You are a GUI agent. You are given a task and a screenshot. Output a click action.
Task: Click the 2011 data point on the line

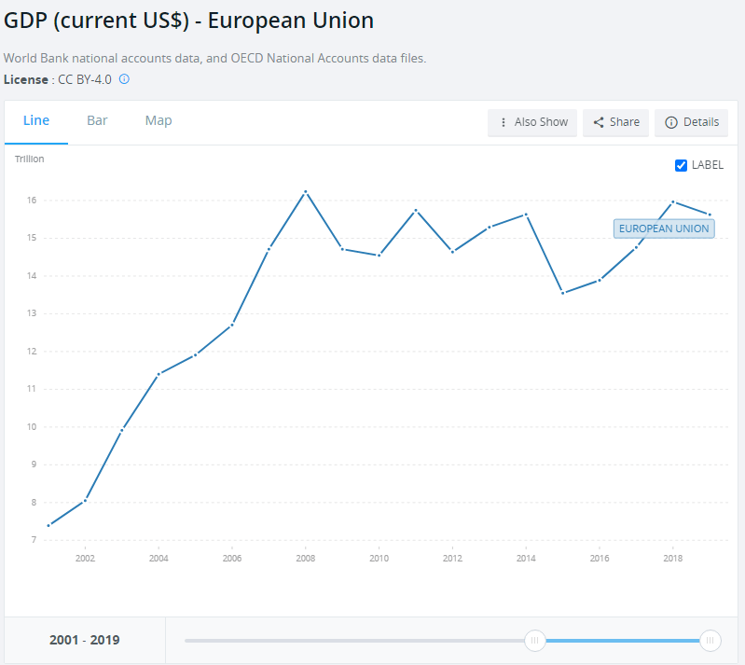[416, 210]
